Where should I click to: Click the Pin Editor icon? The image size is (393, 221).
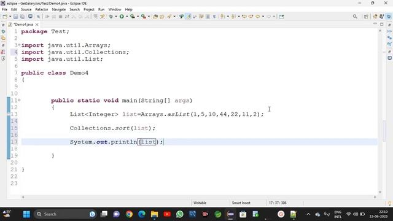(281, 17)
